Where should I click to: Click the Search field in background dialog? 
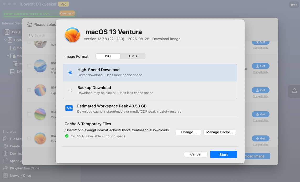[x=41, y=35]
